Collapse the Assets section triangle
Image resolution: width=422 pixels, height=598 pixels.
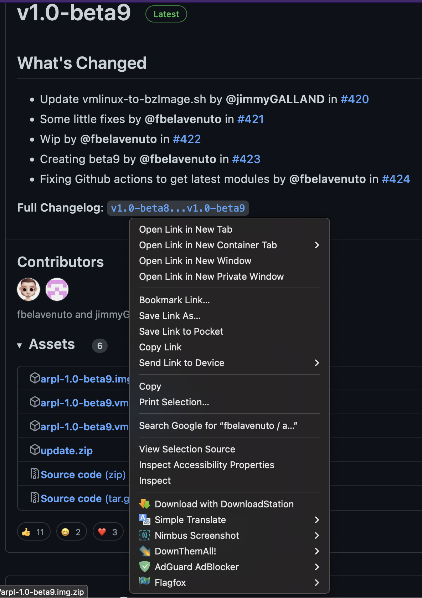pos(20,345)
